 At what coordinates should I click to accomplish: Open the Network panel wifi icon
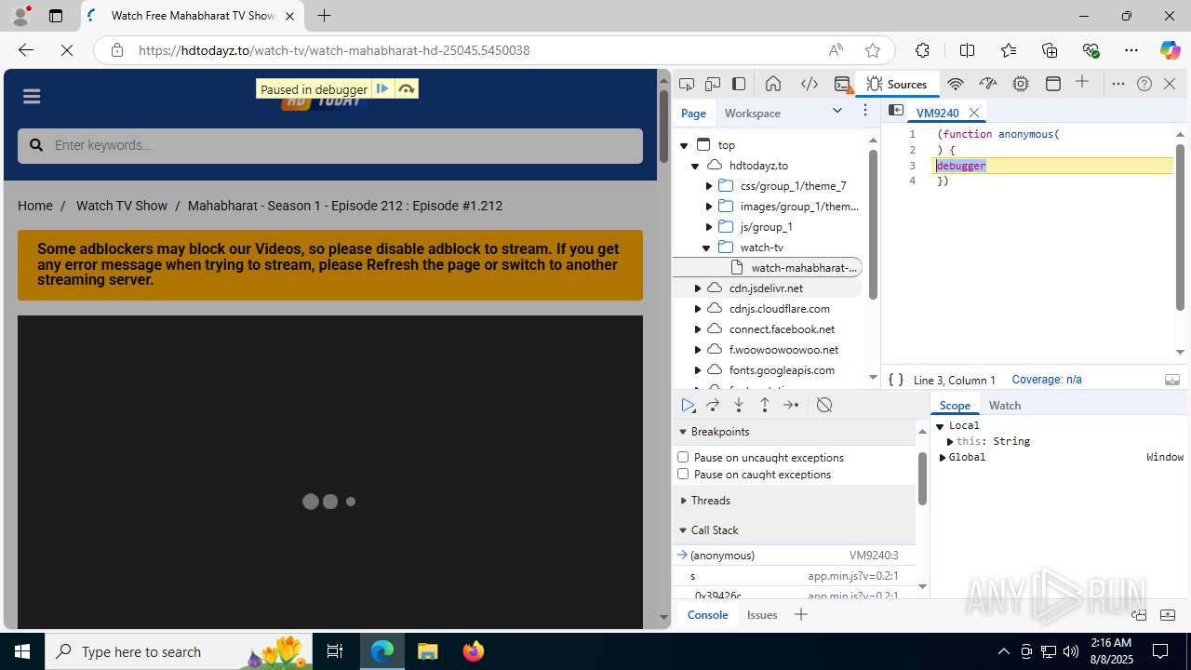click(x=955, y=84)
